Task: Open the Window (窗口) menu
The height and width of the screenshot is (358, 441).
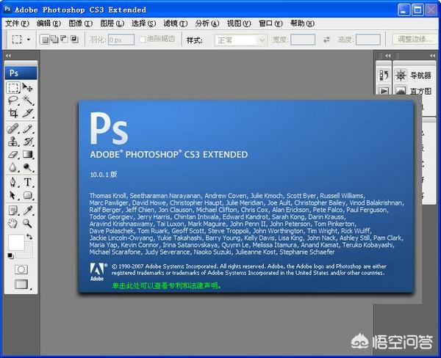Action: [x=270, y=23]
